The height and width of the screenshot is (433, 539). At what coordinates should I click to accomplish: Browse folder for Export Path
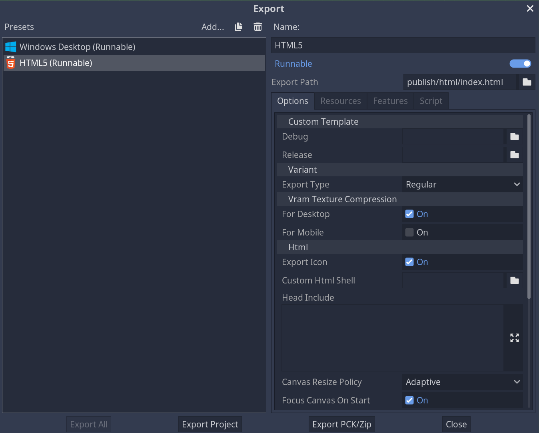pos(527,82)
